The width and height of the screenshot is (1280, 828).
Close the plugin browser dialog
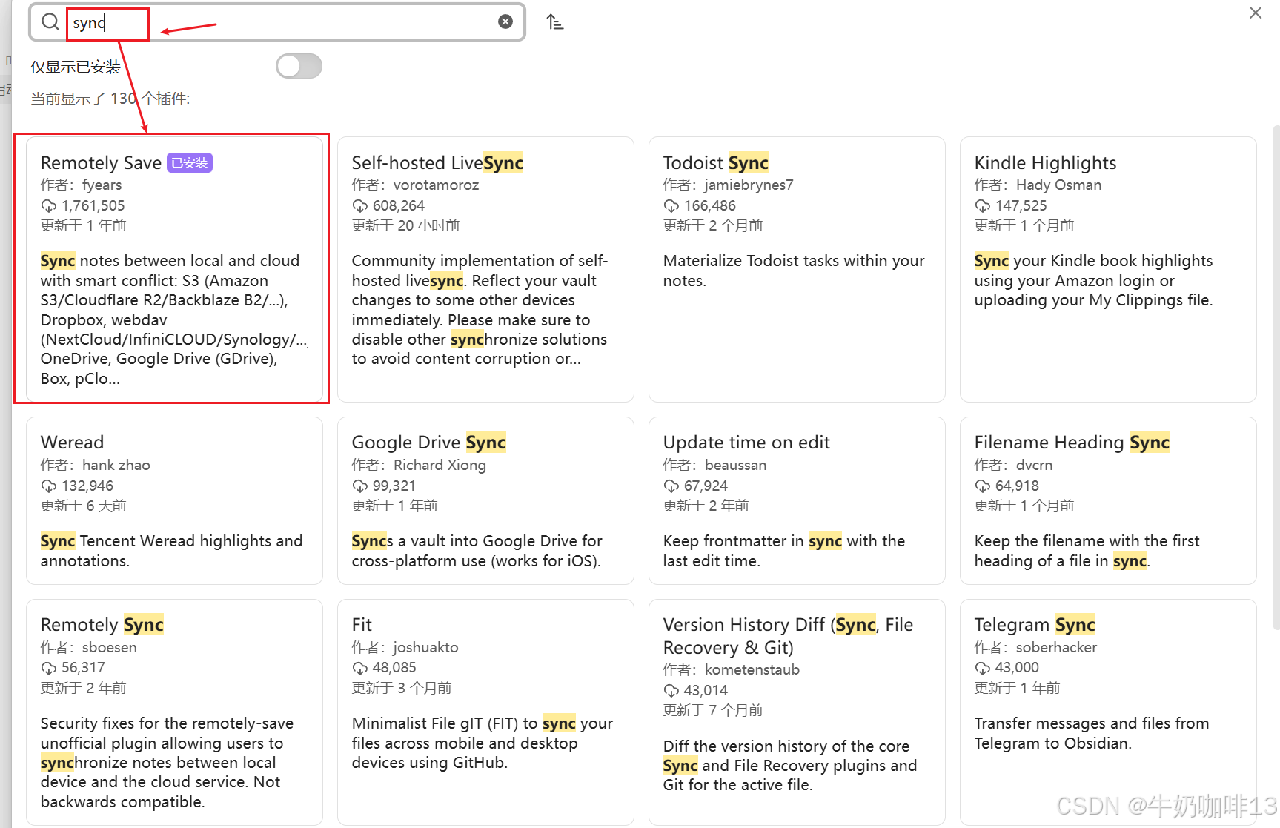click(1255, 13)
